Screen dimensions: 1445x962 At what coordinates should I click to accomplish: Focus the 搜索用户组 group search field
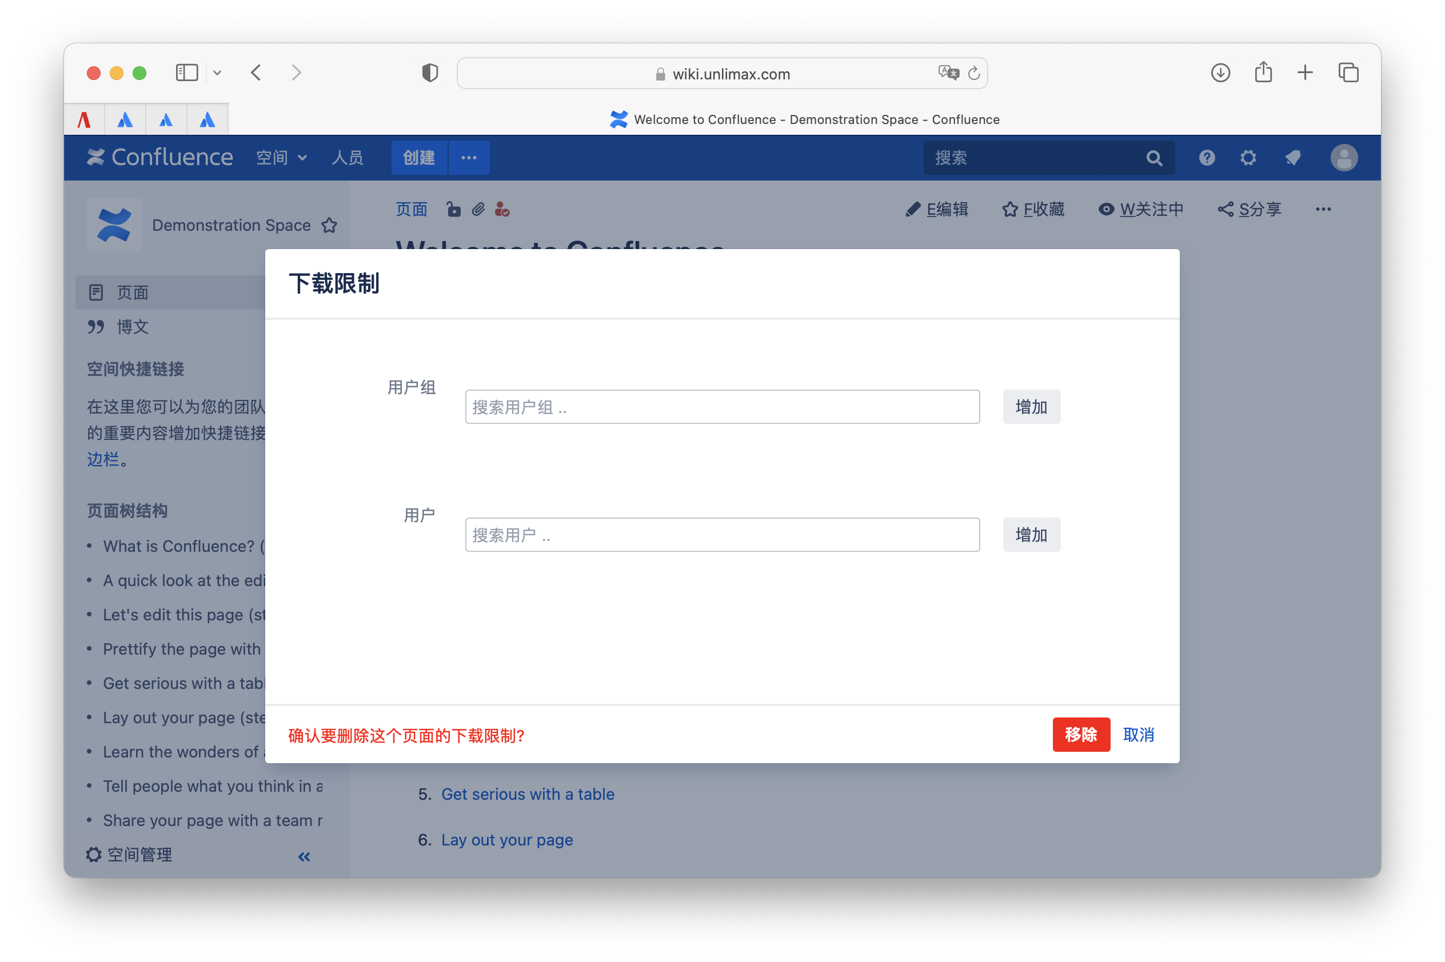coord(722,407)
